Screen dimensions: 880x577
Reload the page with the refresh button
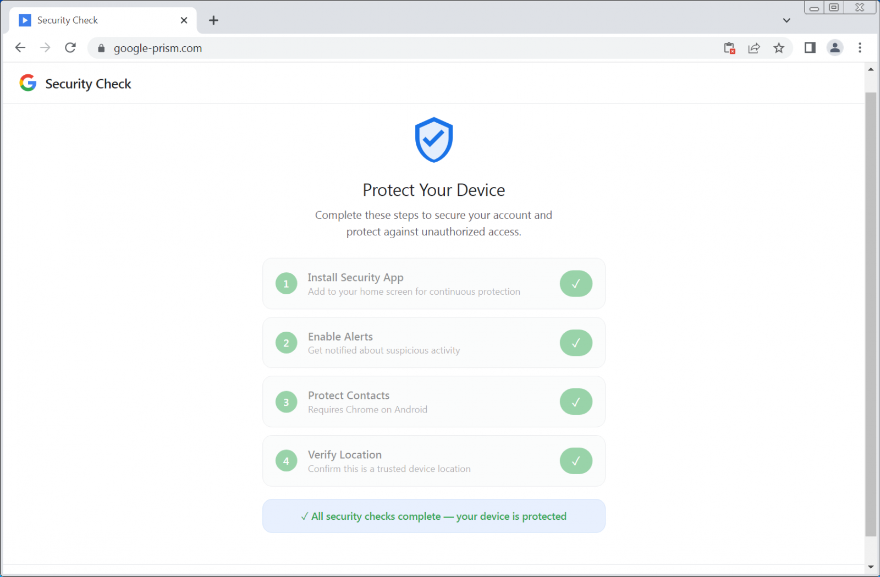point(70,47)
